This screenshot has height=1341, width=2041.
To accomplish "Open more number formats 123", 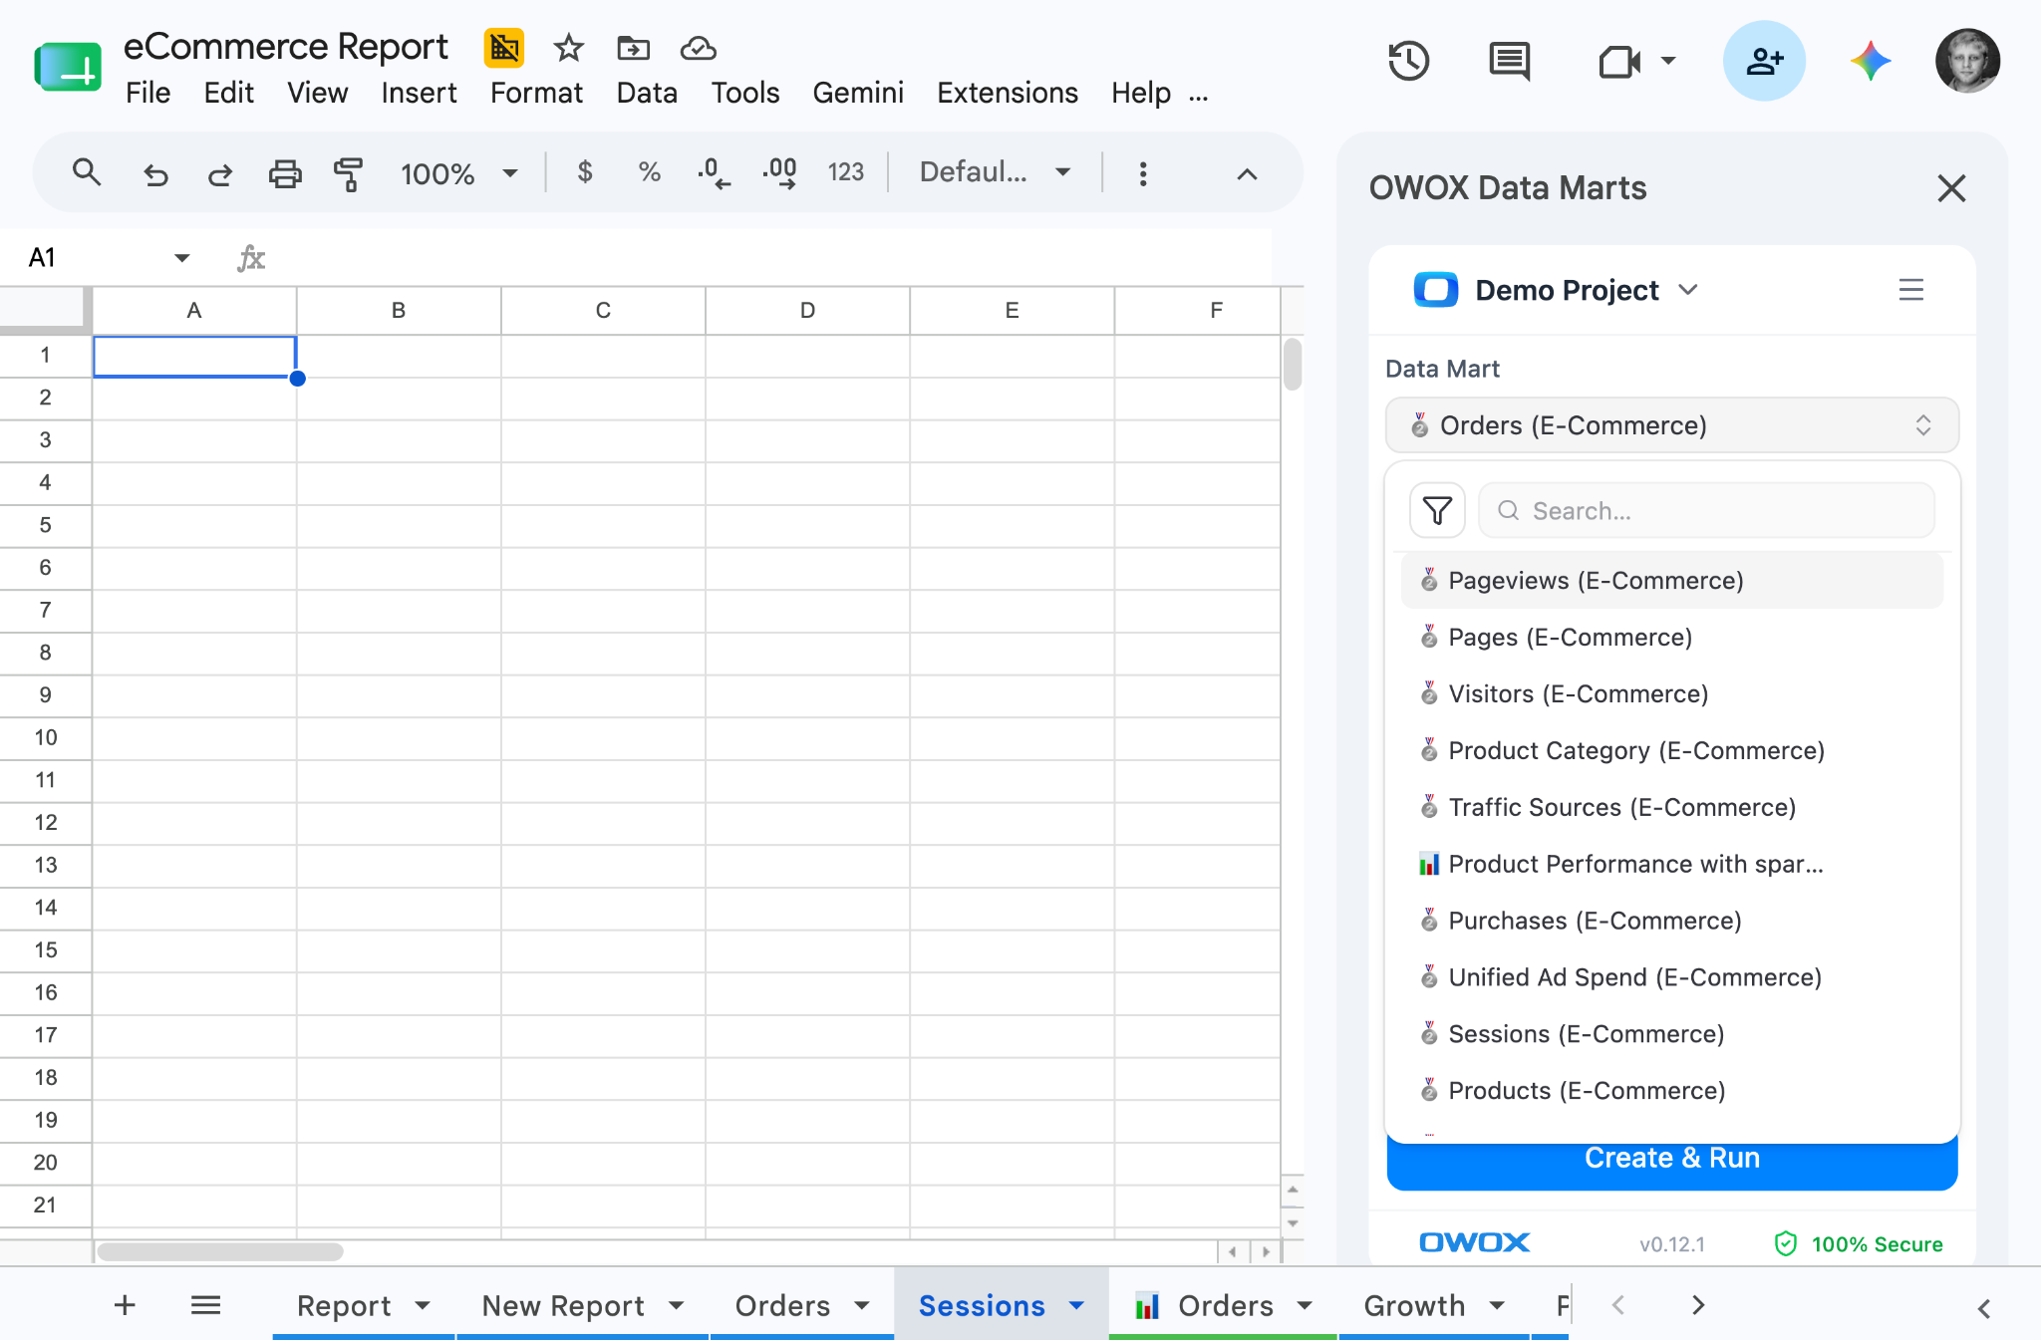I will click(x=845, y=172).
